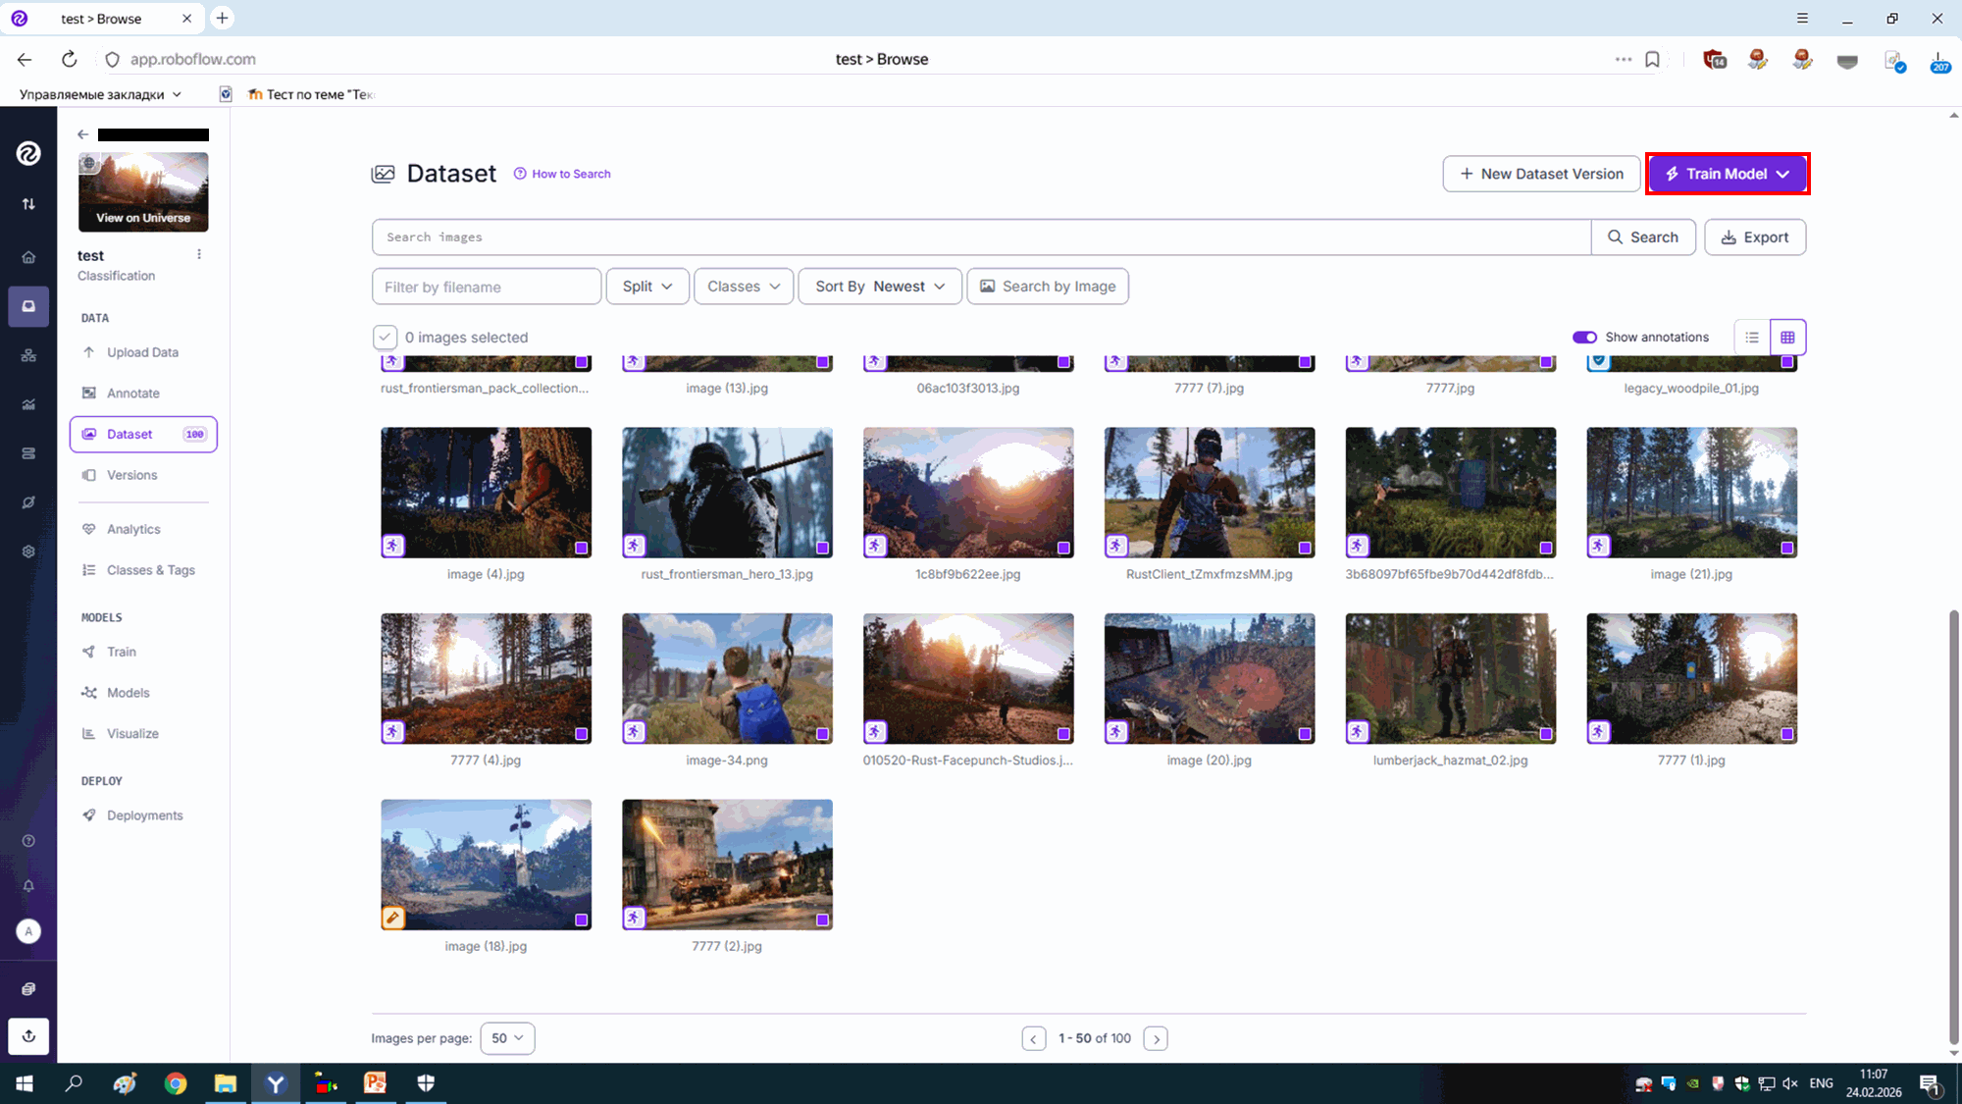Open the help question-mark icon

pyautogui.click(x=28, y=841)
